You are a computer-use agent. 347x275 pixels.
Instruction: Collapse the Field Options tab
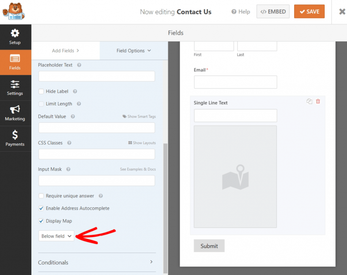tap(134, 51)
